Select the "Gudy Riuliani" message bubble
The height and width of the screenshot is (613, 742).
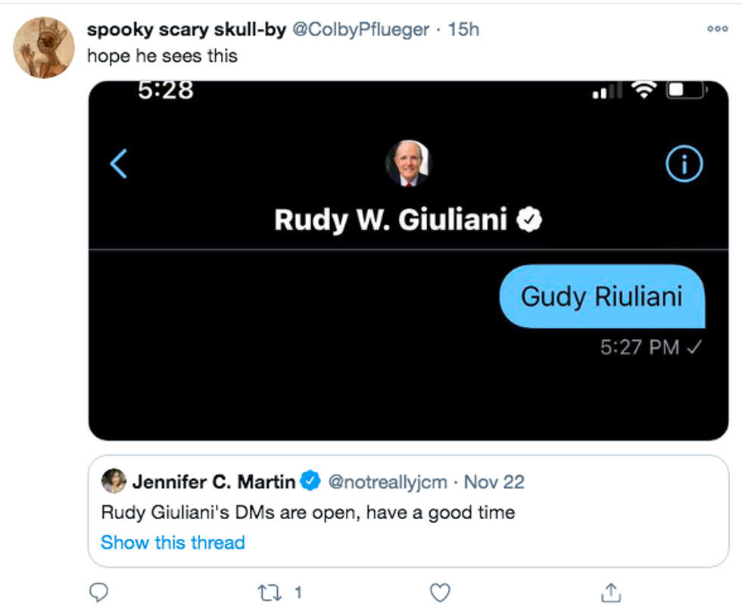click(x=601, y=297)
